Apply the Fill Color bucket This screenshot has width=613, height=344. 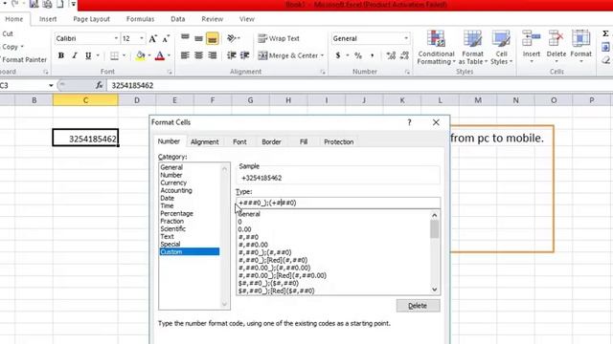141,55
